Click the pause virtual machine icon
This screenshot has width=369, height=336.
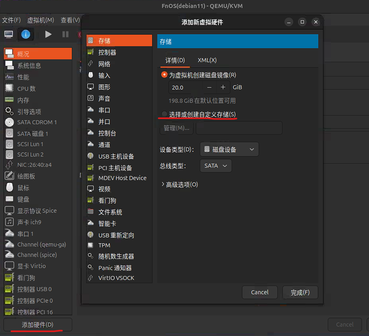click(65, 34)
